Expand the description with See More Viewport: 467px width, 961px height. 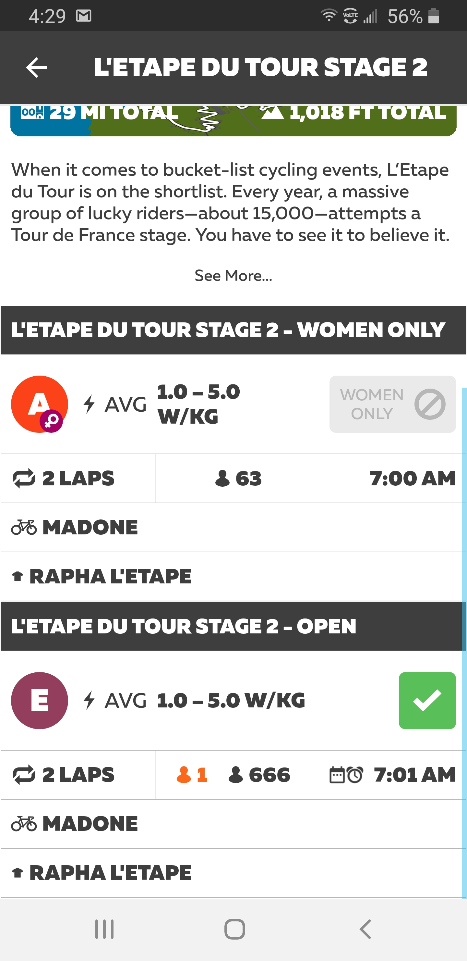coord(233,276)
